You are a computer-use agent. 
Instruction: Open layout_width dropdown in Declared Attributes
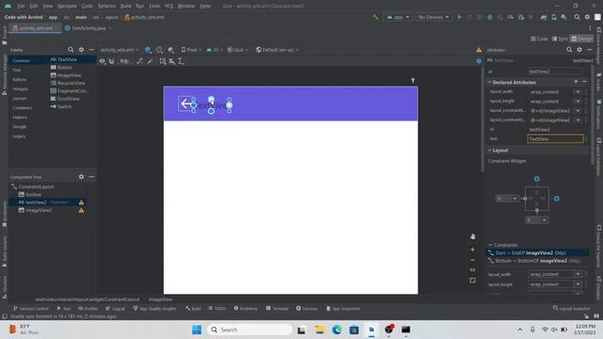[578, 92]
